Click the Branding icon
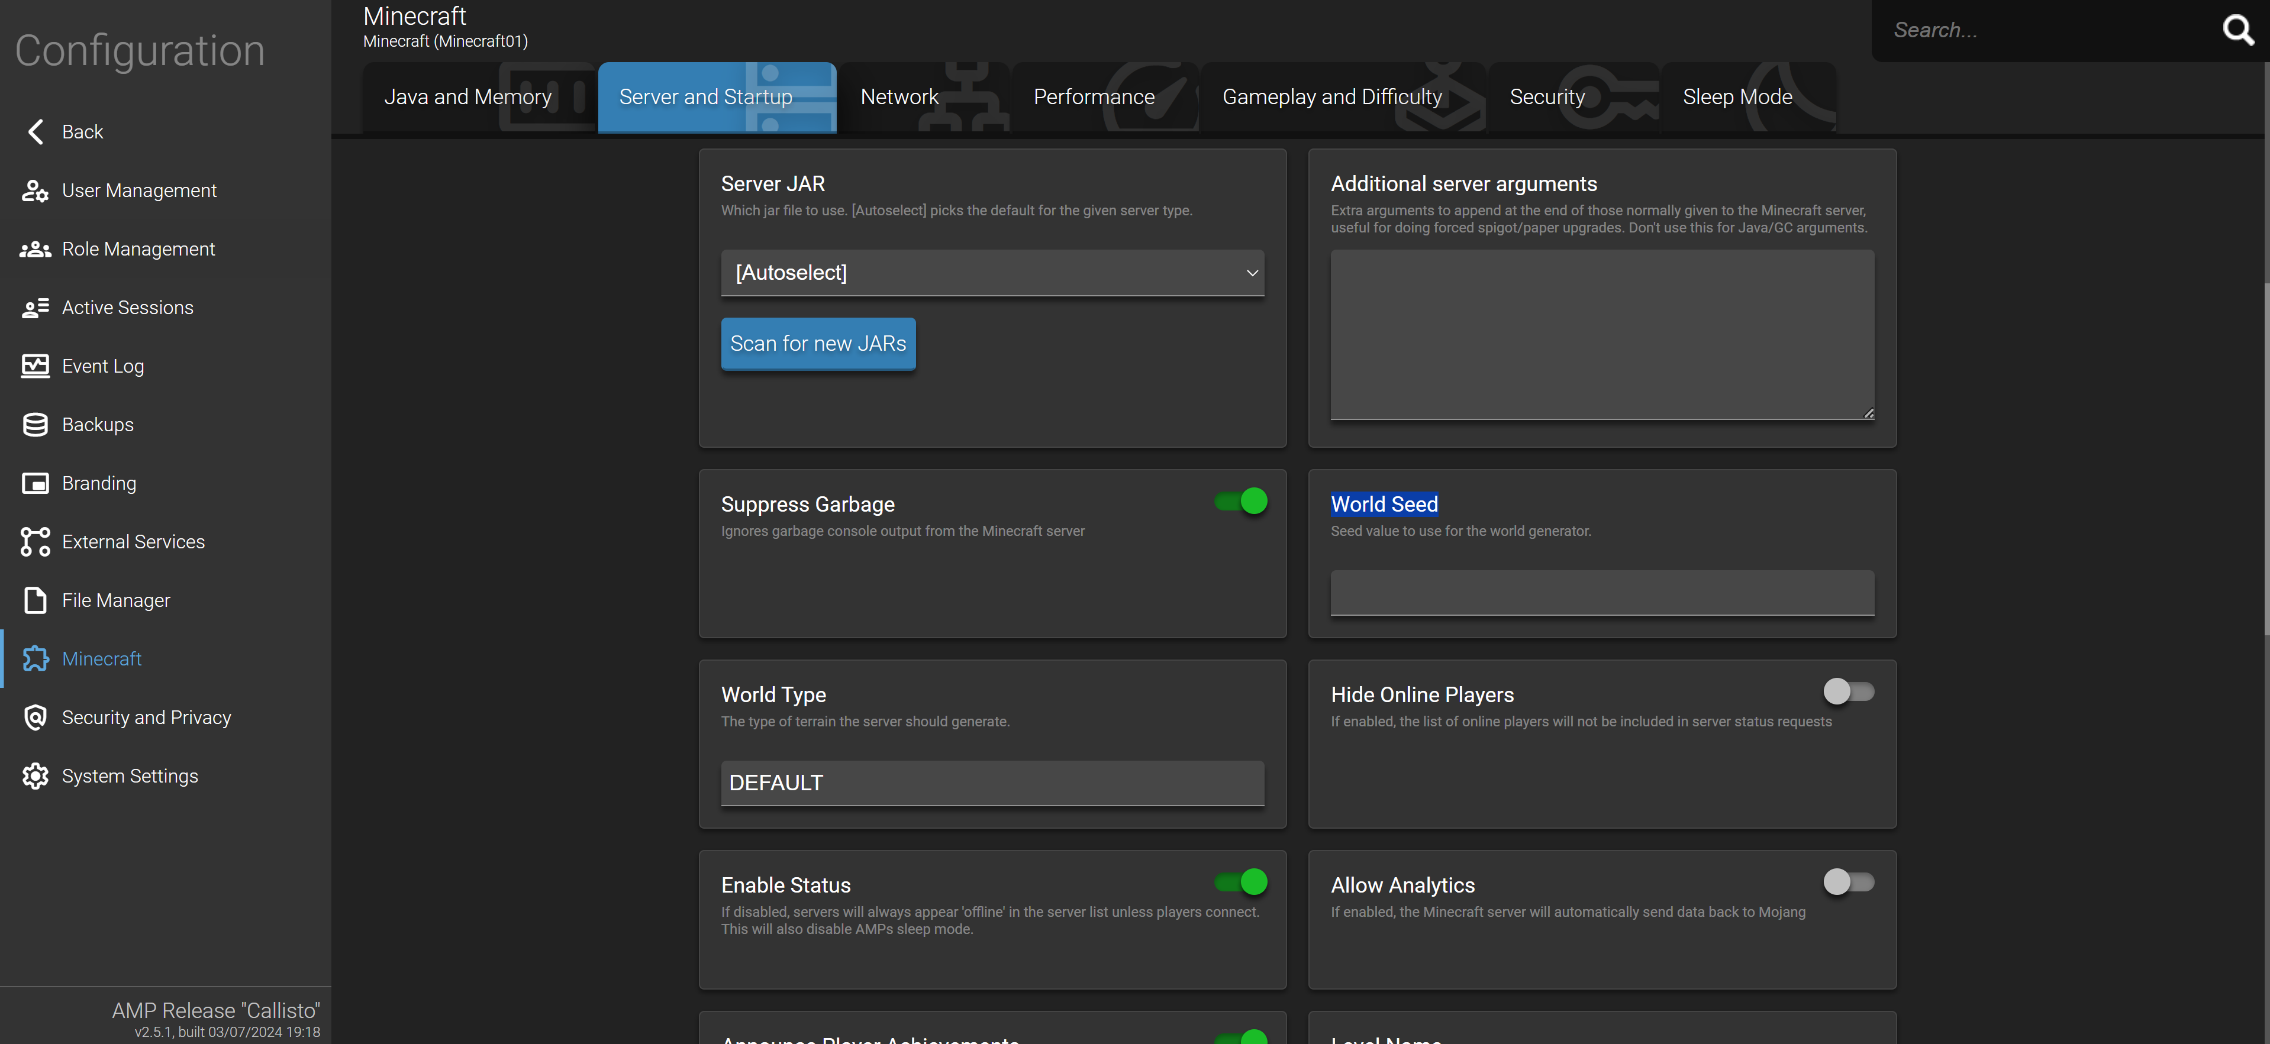 [36, 483]
